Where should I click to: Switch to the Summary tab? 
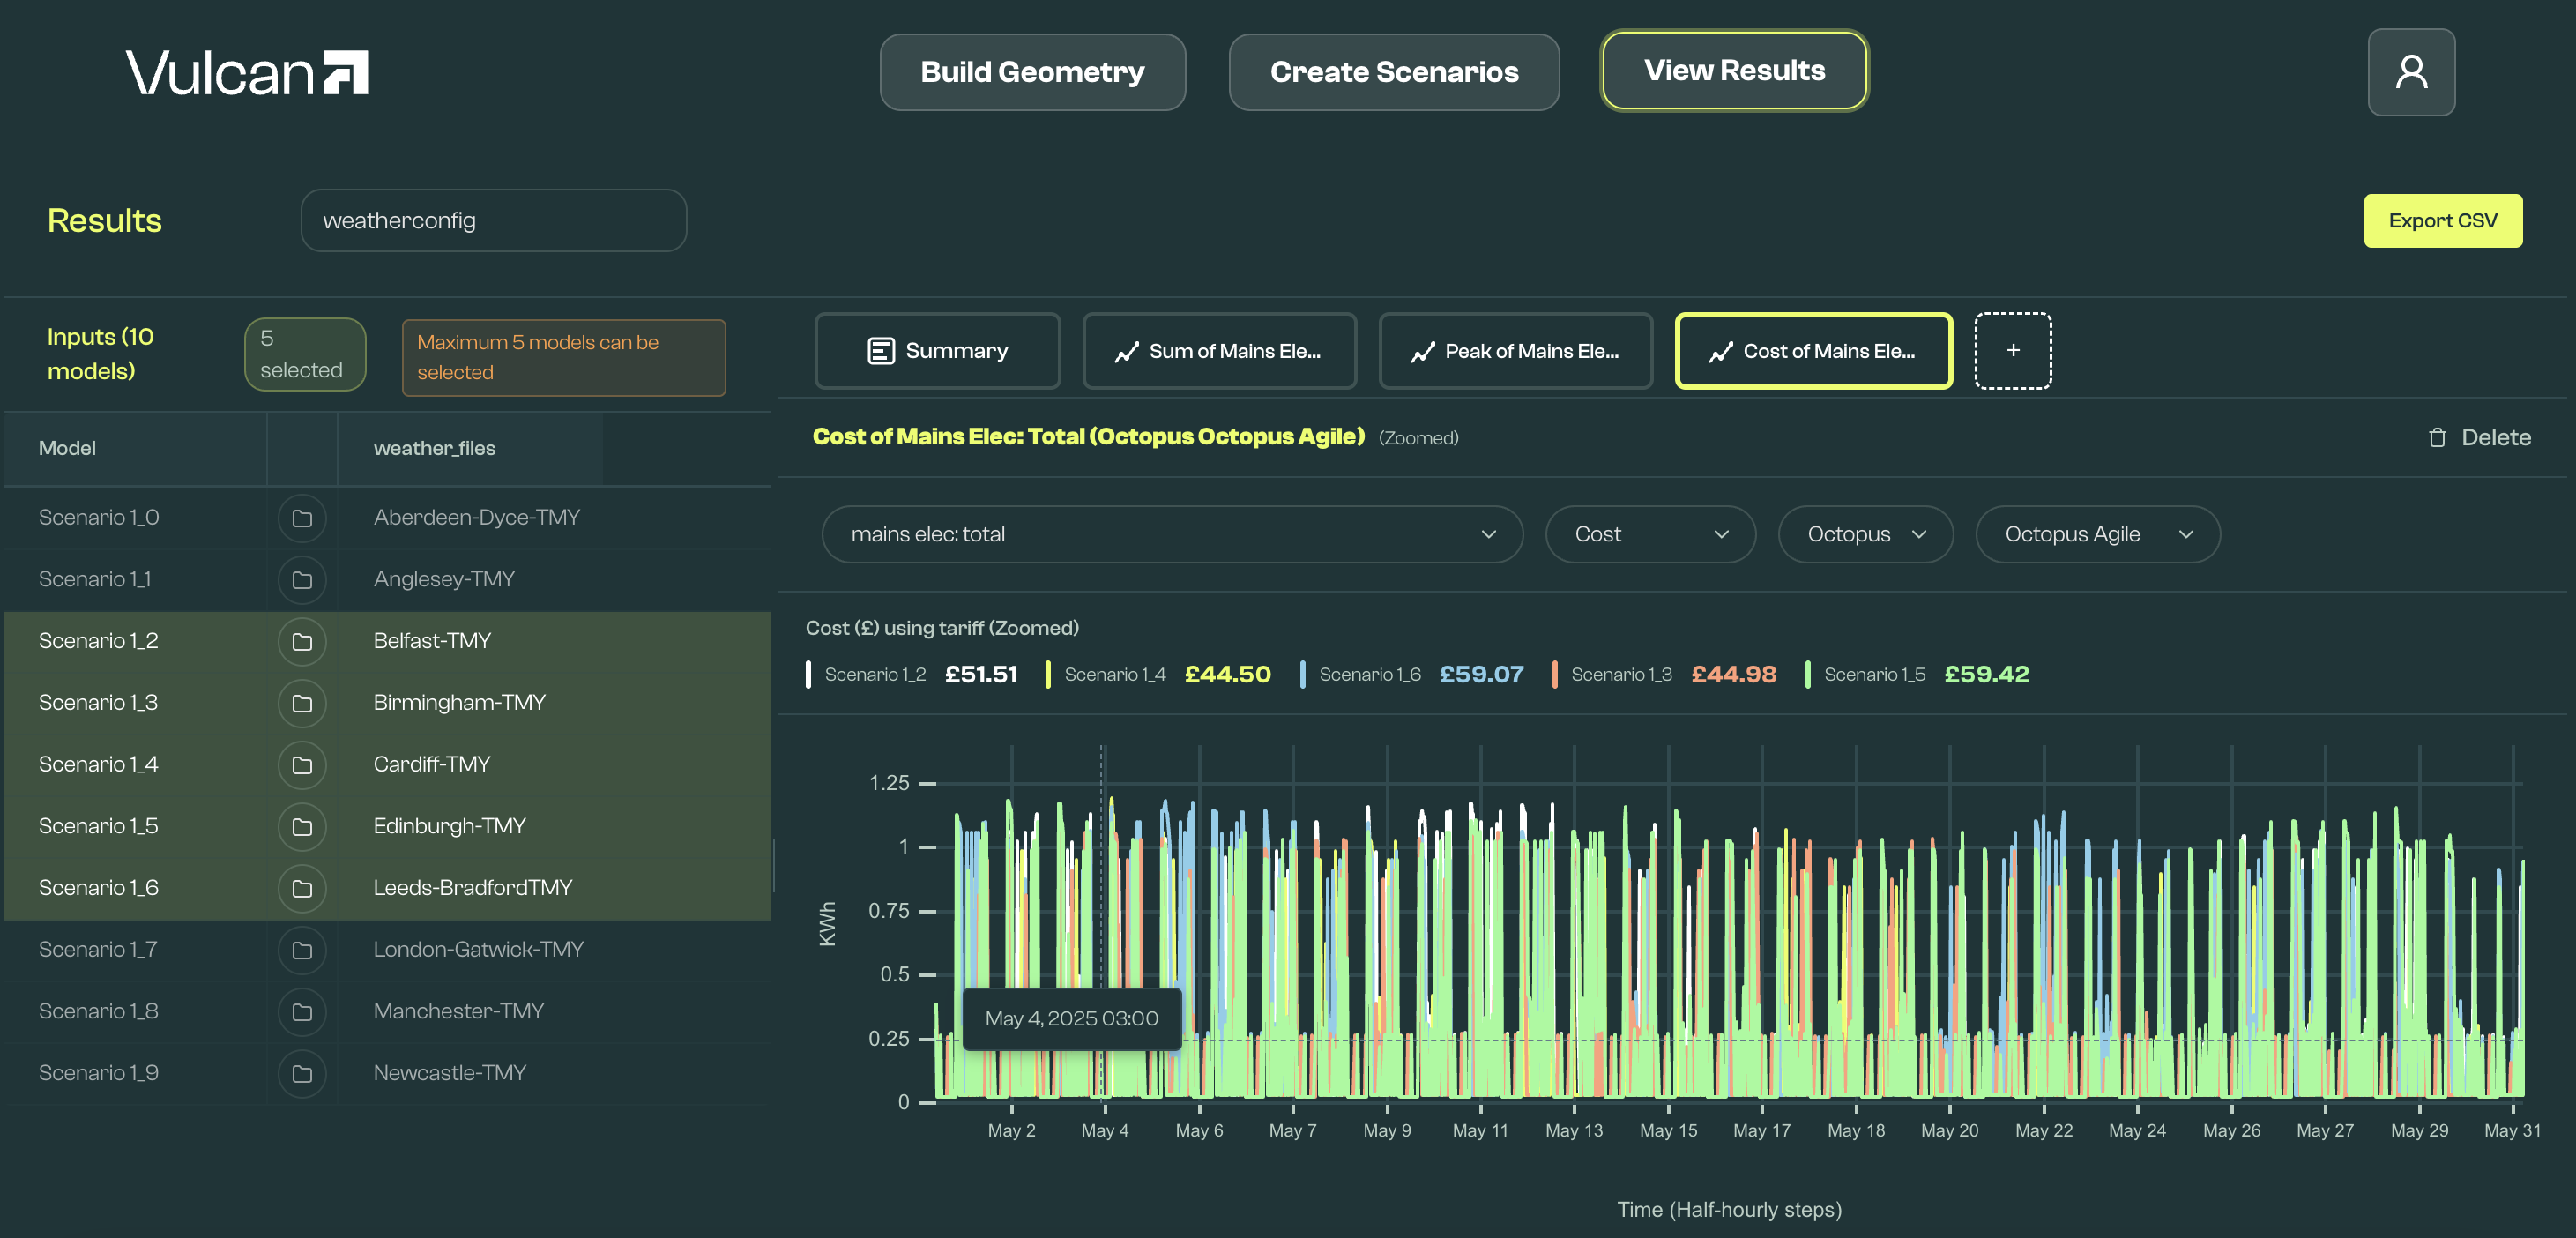coord(937,351)
